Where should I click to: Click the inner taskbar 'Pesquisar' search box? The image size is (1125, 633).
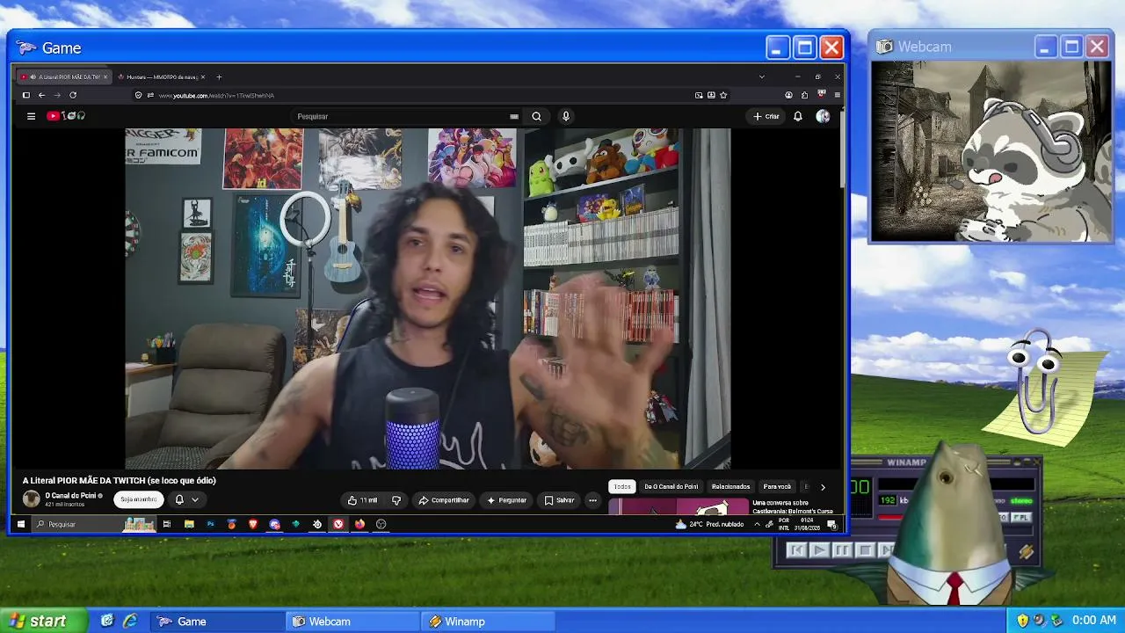point(93,524)
